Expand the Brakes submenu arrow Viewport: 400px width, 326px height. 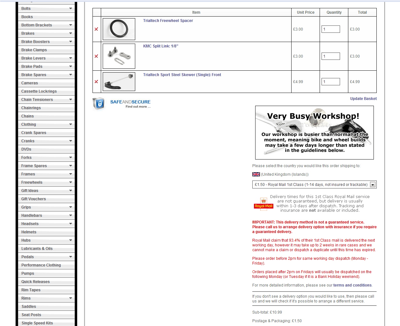point(70,33)
